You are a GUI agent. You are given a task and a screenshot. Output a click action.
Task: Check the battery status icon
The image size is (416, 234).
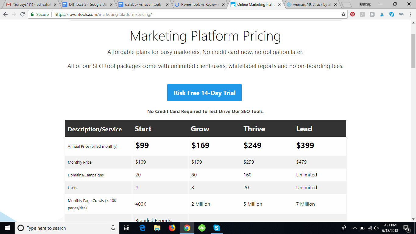(362, 228)
